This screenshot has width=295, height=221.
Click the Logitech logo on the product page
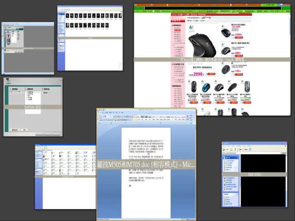190,26
